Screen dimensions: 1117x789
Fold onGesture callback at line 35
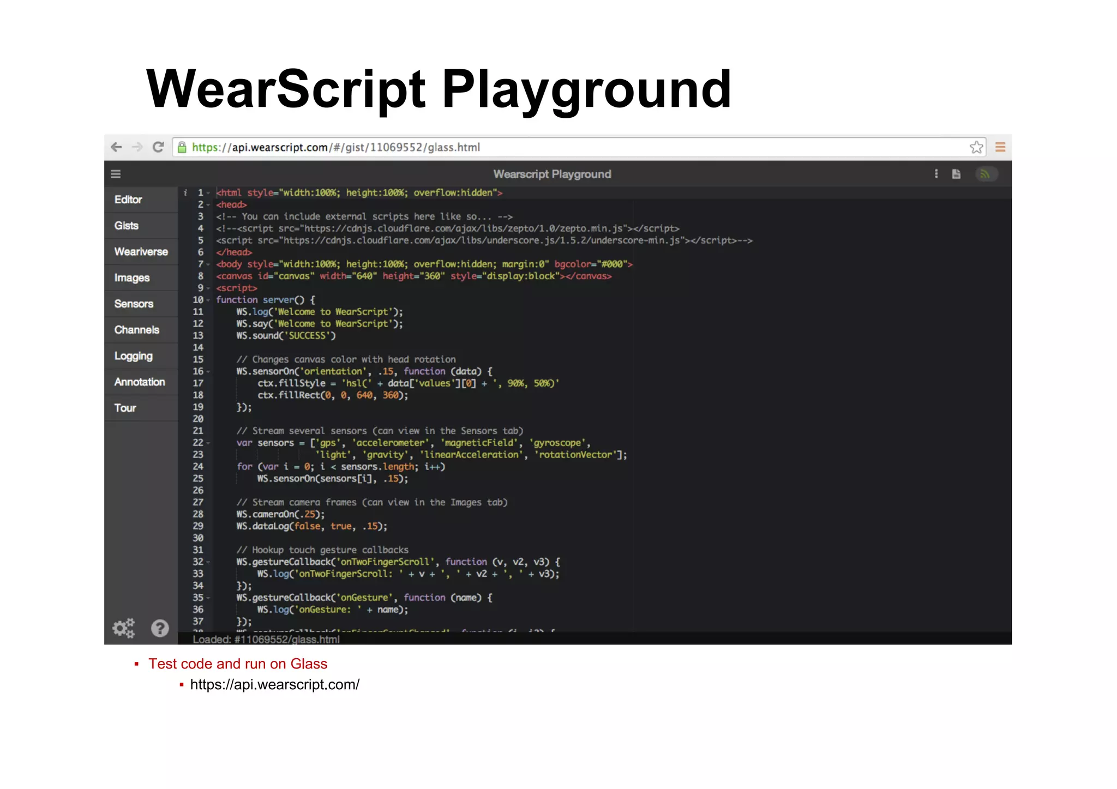point(208,598)
